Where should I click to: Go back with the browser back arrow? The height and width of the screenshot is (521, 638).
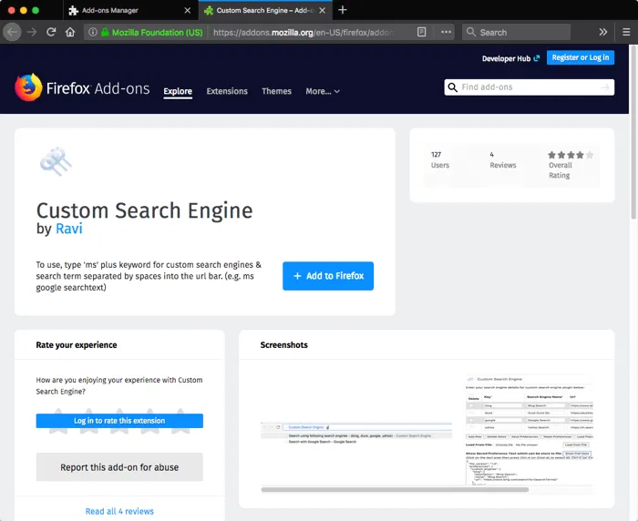[x=12, y=32]
